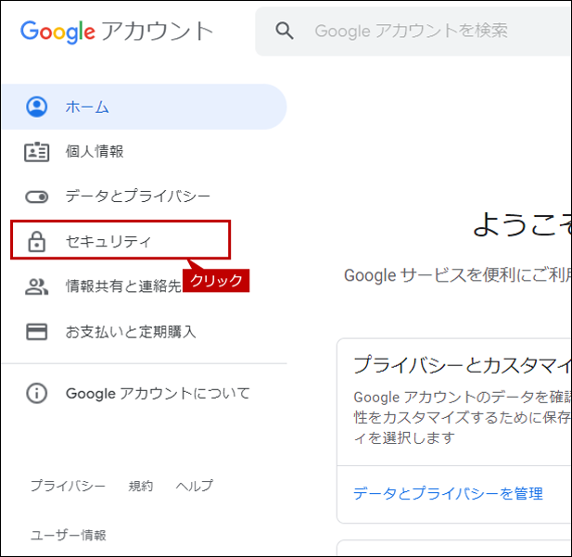The height and width of the screenshot is (557, 572).
Task: Select ホーム in the sidebar
Action: click(144, 107)
